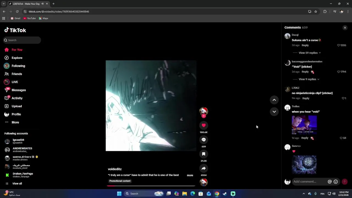Open Microsoft Edge from taskbar

[x=193, y=194]
